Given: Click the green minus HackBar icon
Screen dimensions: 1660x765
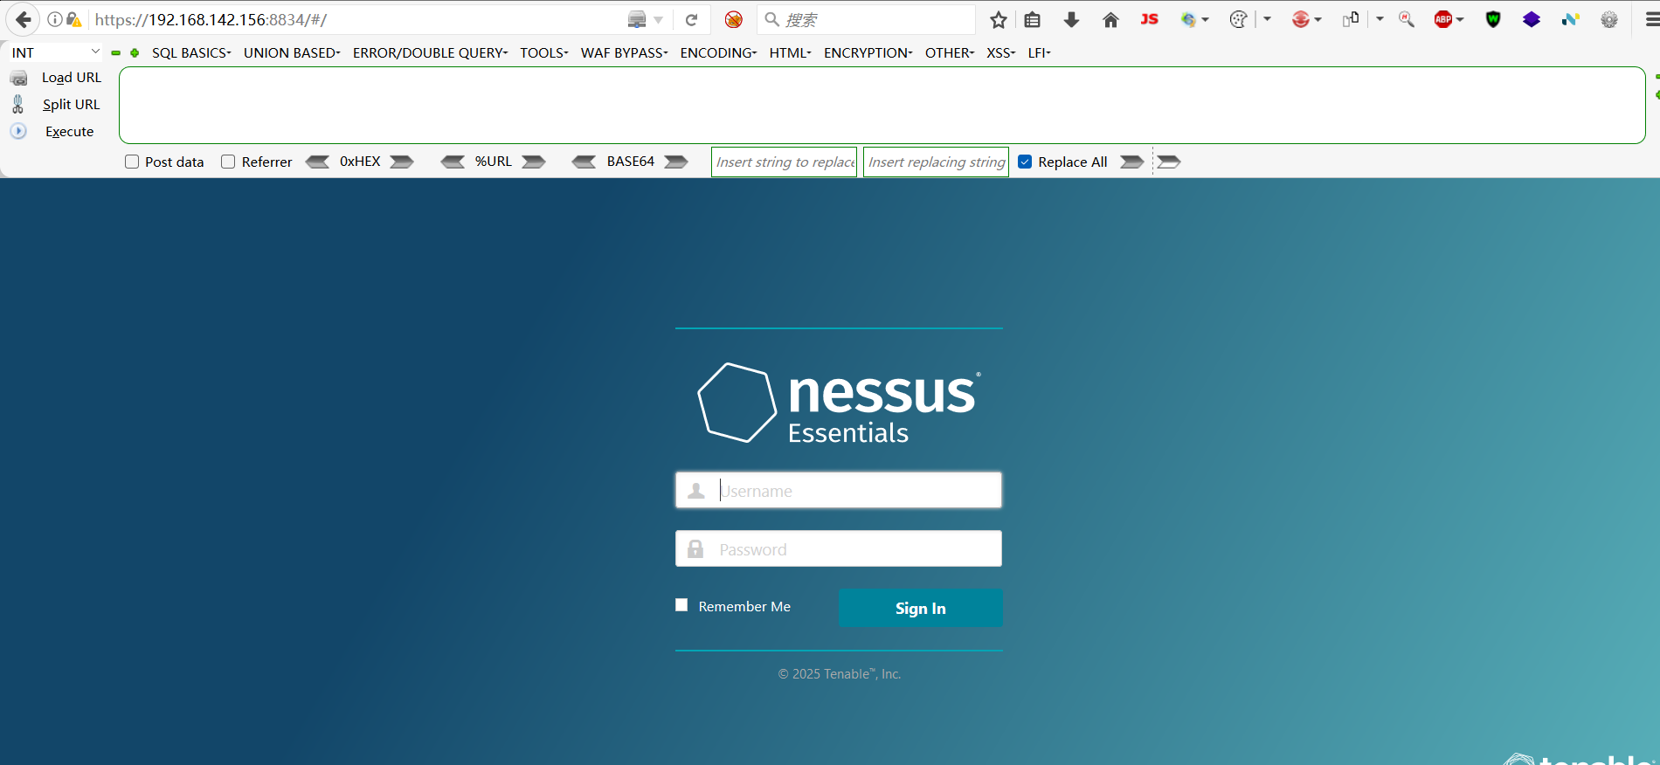Looking at the screenshot, I should tap(115, 52).
